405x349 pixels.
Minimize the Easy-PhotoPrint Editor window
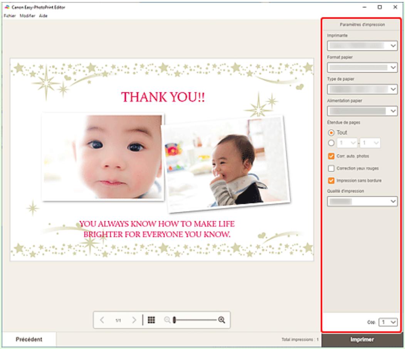coord(365,7)
